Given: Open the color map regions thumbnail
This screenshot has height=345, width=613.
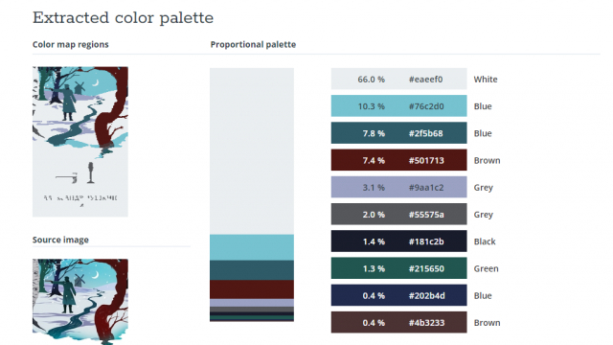Looking at the screenshot, I should [80, 142].
